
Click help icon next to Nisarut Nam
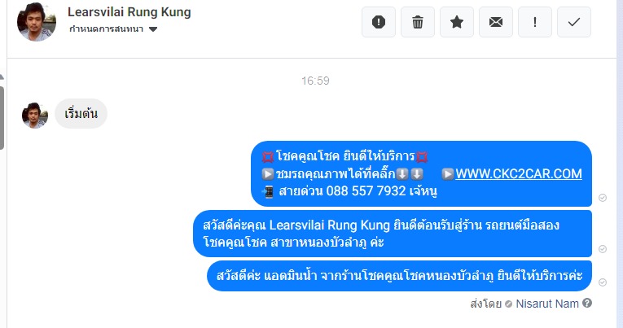click(587, 304)
